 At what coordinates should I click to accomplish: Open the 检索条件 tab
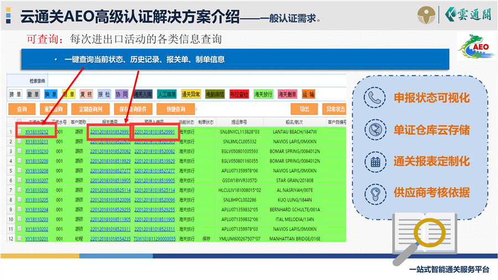37,81
